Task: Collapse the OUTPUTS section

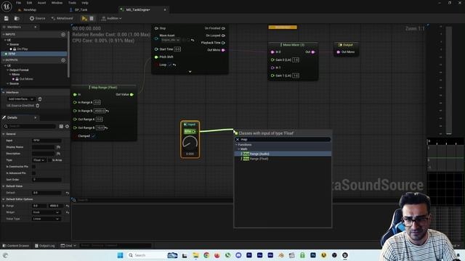Action: point(4,60)
